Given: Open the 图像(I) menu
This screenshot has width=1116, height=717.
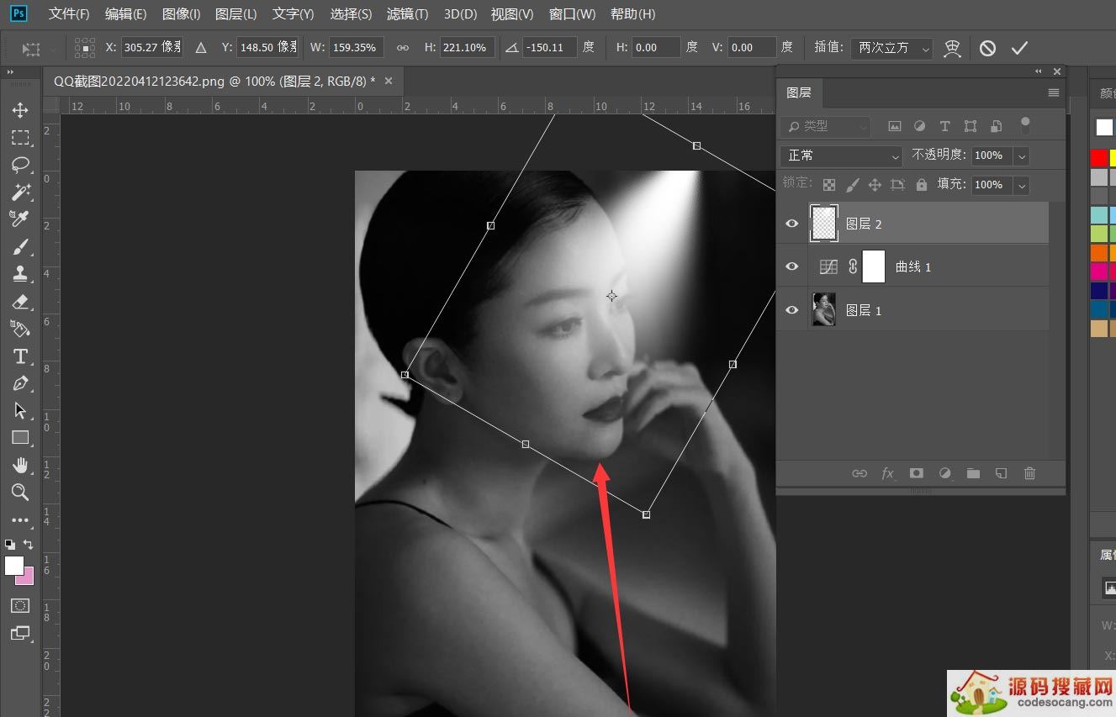Looking at the screenshot, I should click(181, 14).
